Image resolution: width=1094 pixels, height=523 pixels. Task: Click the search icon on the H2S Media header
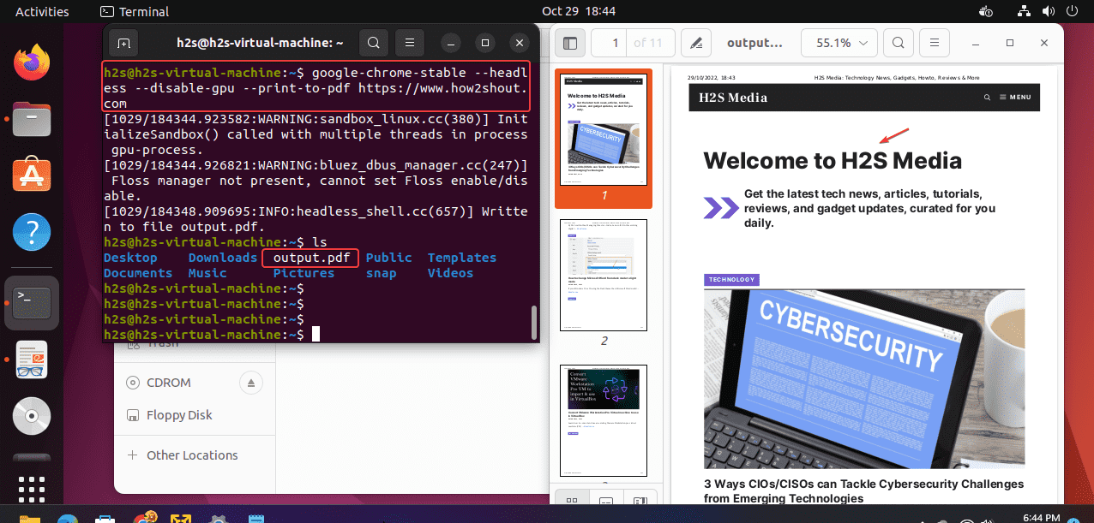988,98
